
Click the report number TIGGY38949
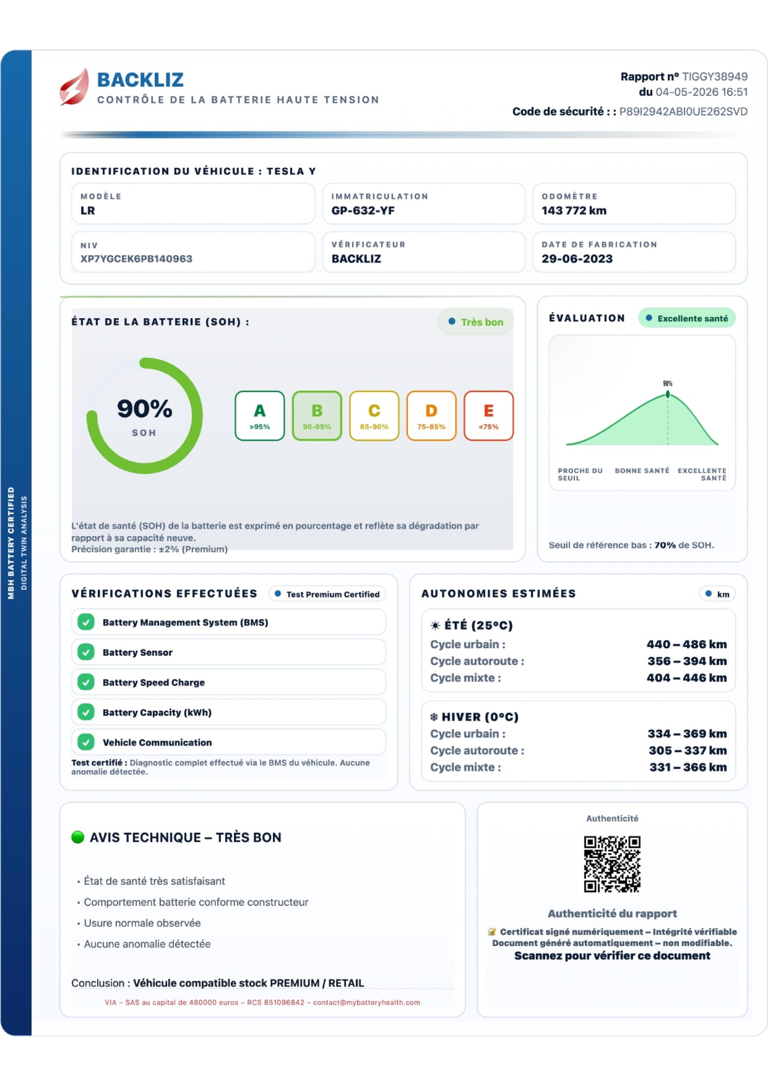point(715,76)
